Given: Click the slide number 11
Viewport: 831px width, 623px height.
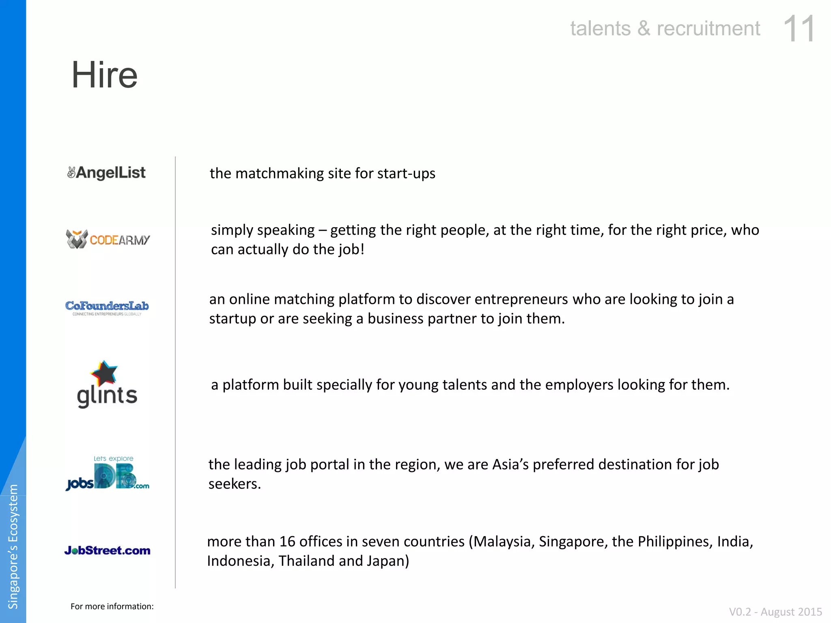Looking at the screenshot, I should 799,28.
